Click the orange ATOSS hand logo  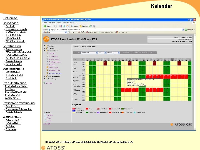pos(46,39)
